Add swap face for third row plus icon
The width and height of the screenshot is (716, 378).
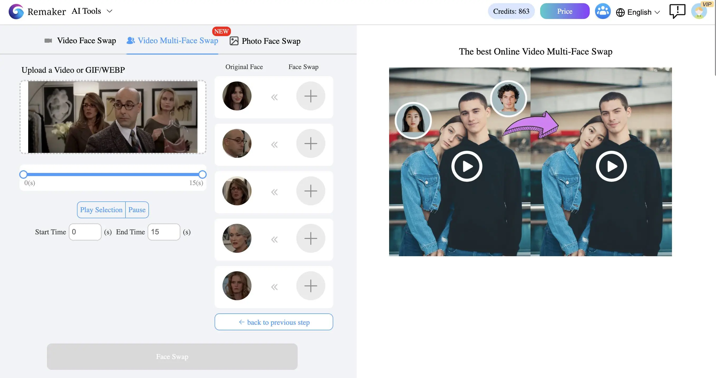311,191
